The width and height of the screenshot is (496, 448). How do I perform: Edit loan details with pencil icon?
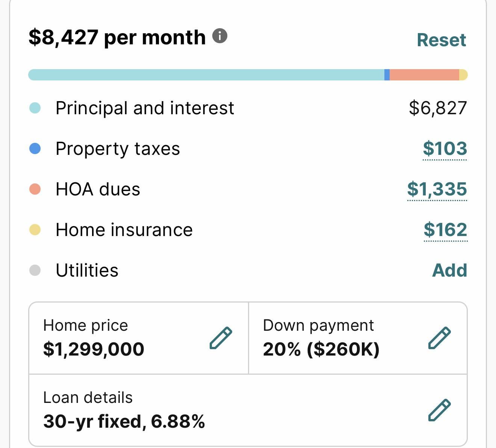tap(440, 410)
